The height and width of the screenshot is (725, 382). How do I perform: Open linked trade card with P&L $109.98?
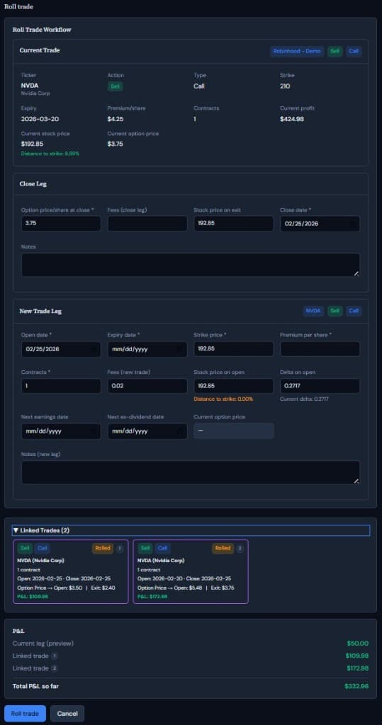pyautogui.click(x=71, y=571)
